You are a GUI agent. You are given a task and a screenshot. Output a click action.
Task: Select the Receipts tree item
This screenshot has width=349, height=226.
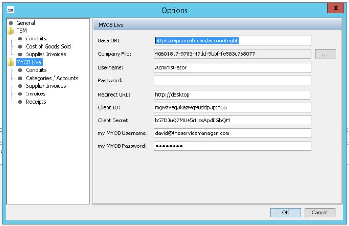(36, 102)
